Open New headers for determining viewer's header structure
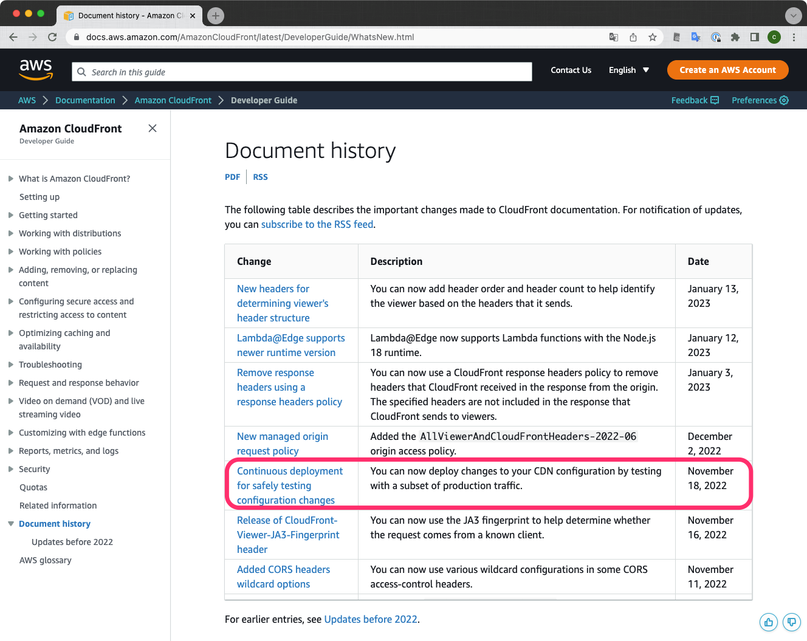The width and height of the screenshot is (807, 641). [283, 303]
